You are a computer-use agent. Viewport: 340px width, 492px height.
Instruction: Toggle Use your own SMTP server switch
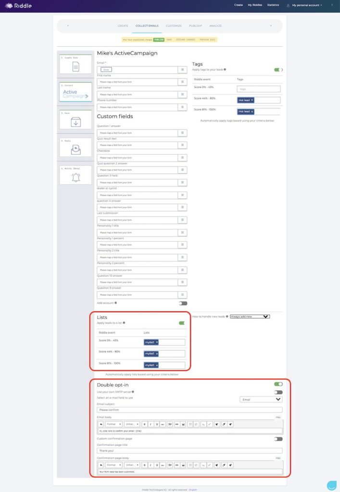tap(278, 392)
